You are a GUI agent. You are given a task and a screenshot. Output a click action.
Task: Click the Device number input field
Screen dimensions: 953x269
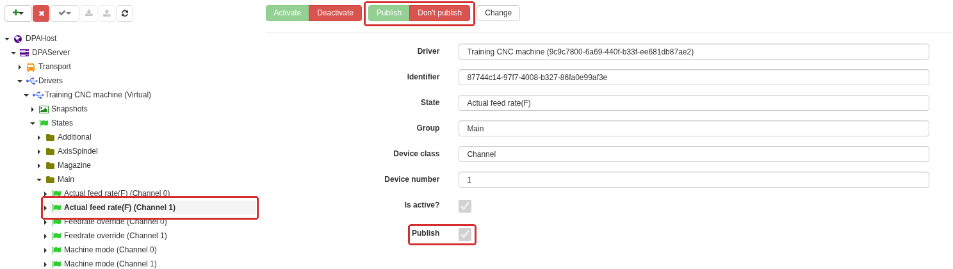click(694, 180)
